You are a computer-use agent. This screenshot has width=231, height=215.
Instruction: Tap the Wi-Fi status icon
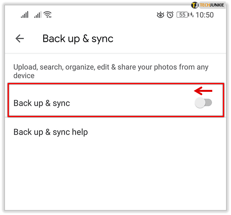pos(48,15)
